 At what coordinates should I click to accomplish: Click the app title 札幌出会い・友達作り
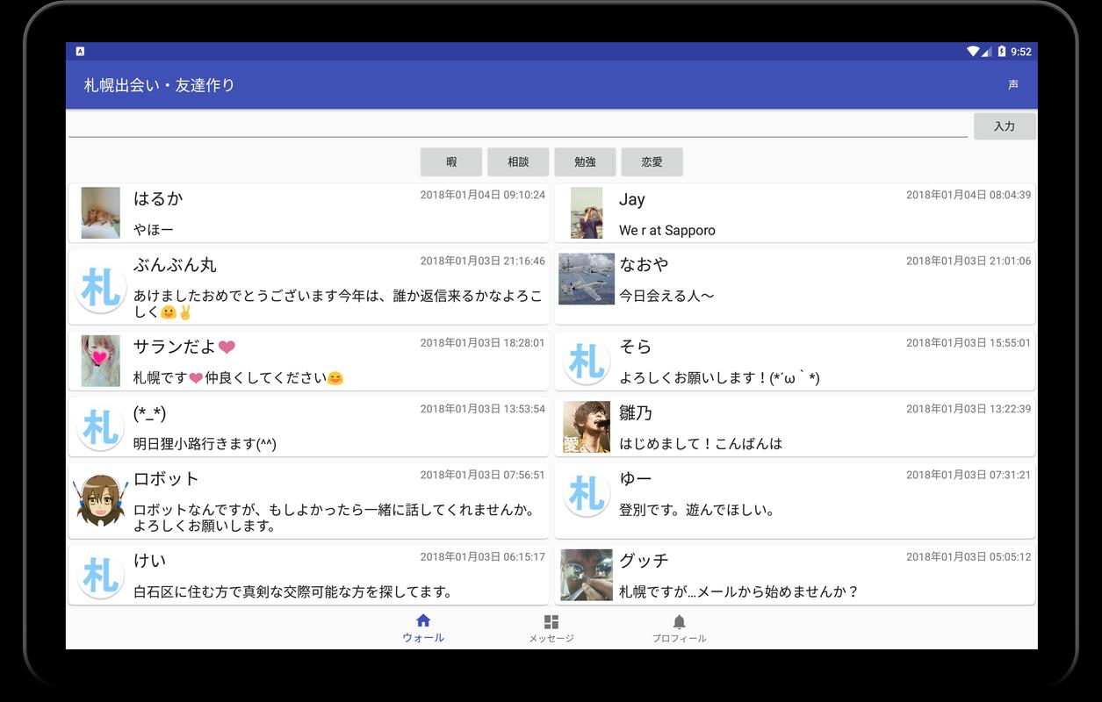tap(159, 85)
